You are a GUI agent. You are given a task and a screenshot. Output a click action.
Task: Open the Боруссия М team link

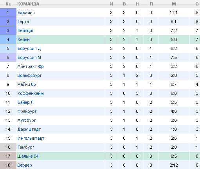tap(29, 57)
